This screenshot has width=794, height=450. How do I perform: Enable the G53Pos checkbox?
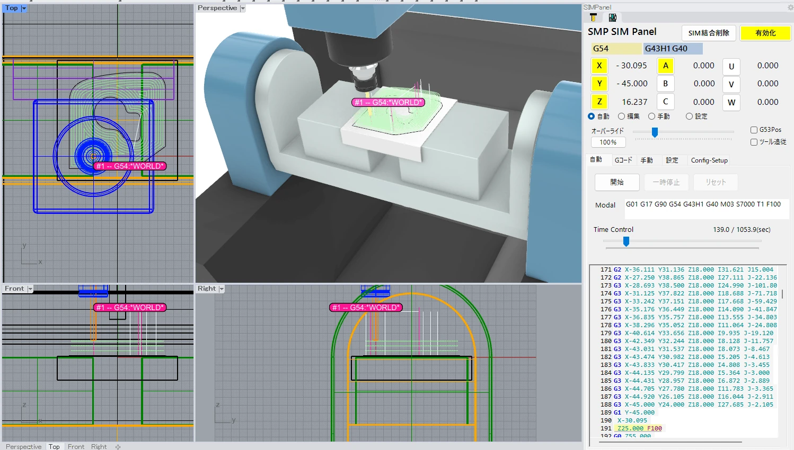pos(754,130)
